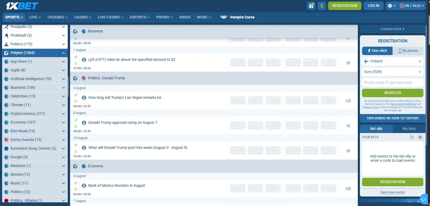This screenshot has width=430, height=206.
Task: Switch to By phone registration tab
Action: point(408,51)
